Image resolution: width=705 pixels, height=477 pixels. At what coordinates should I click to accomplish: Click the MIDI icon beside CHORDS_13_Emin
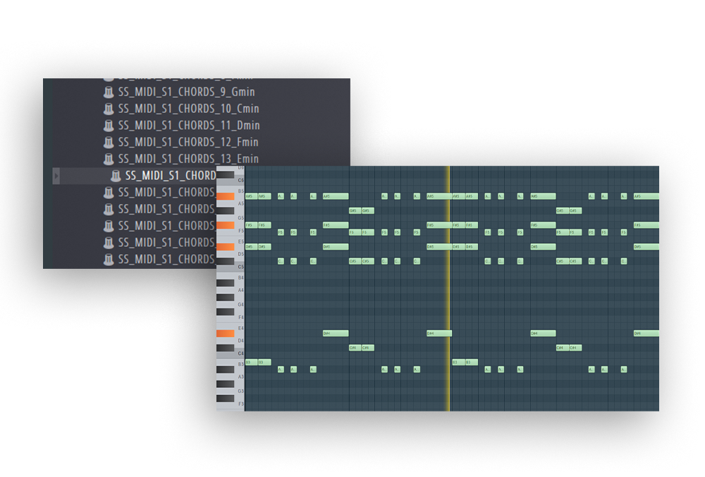(109, 159)
